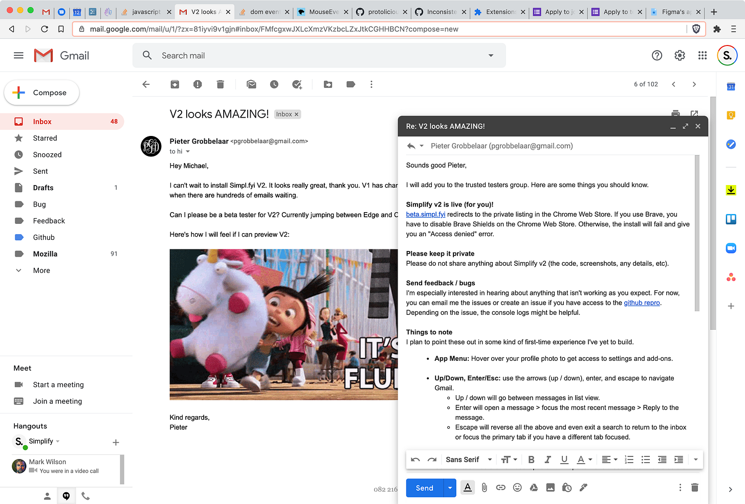Screen dimensions: 745x504
Task: Open Gmail settings gear
Action: 680,55
